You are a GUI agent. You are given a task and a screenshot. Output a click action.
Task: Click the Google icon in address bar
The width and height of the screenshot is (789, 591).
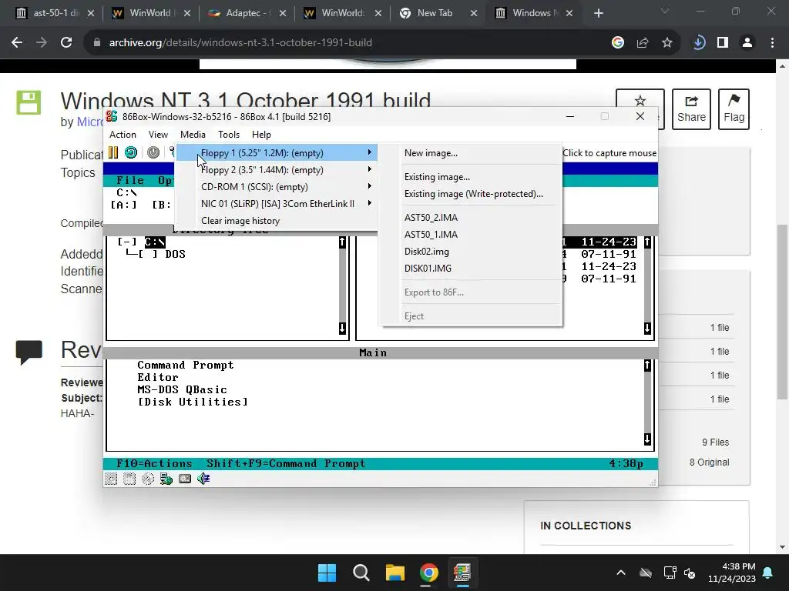[618, 43]
